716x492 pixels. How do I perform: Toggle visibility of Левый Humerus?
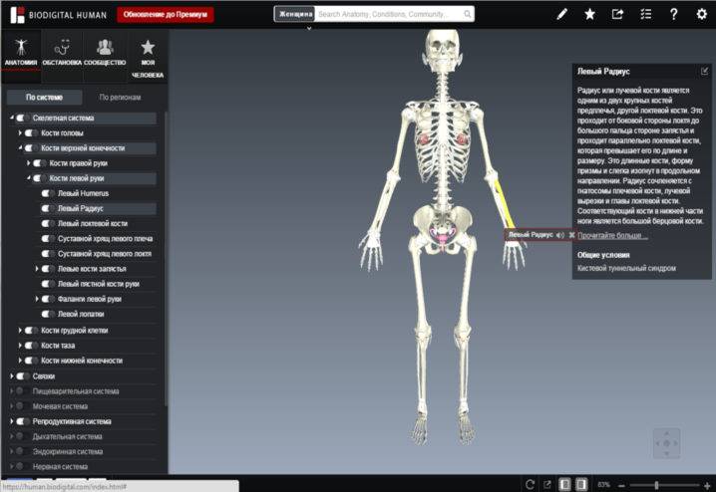click(x=47, y=193)
